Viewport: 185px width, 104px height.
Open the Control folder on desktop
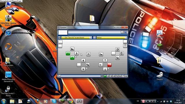coord(92,20)
